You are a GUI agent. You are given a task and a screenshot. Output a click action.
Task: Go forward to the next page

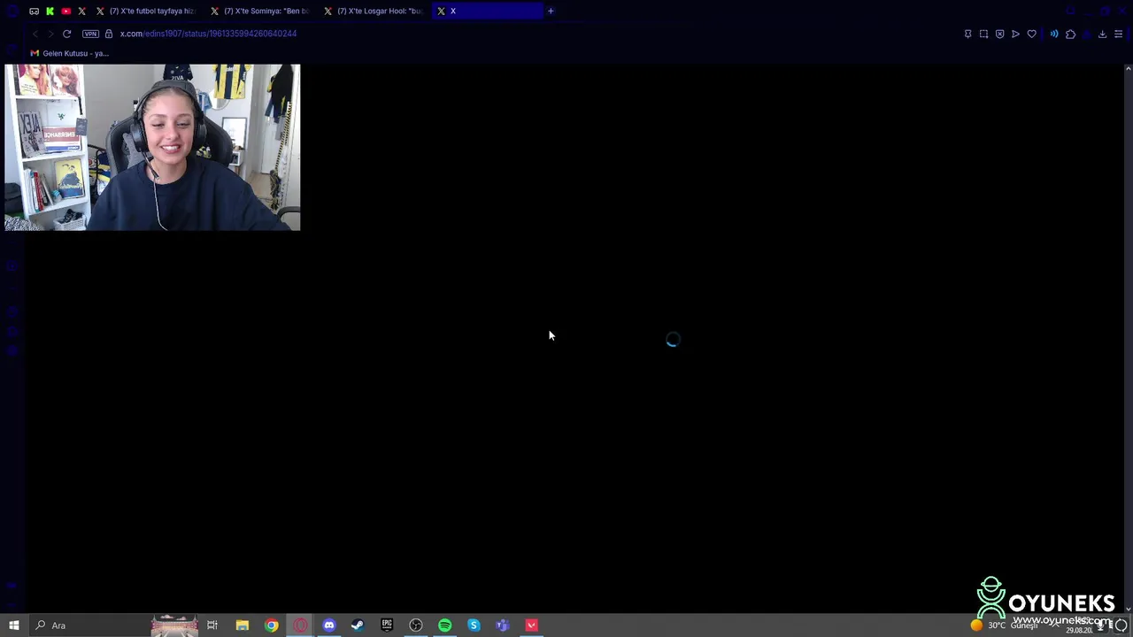pos(50,34)
